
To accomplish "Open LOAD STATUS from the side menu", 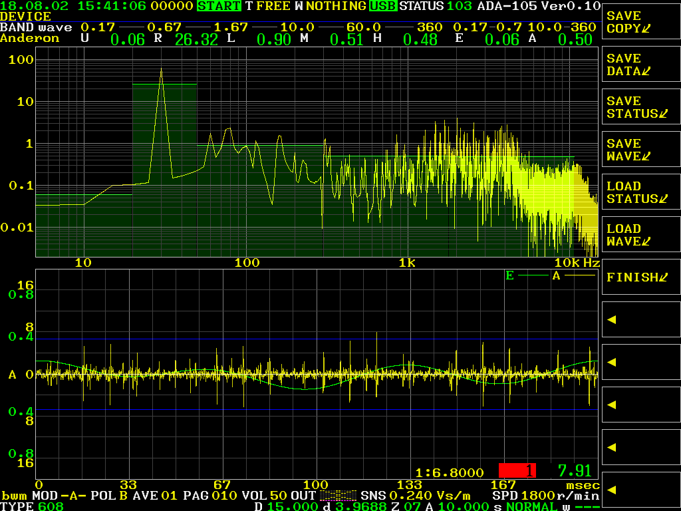I will coord(641,192).
